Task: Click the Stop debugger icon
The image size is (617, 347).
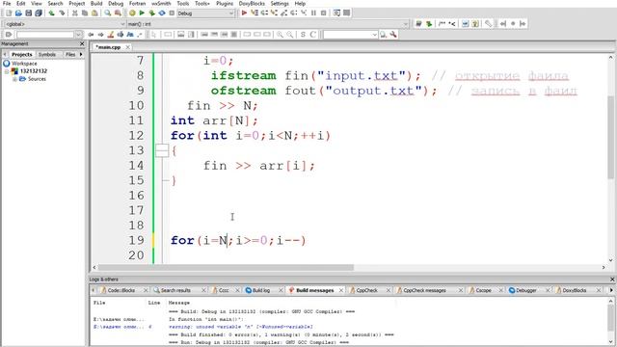Action: pyautogui.click(x=324, y=13)
